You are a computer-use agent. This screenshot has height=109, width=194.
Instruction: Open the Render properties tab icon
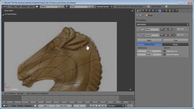(x=143, y=11)
